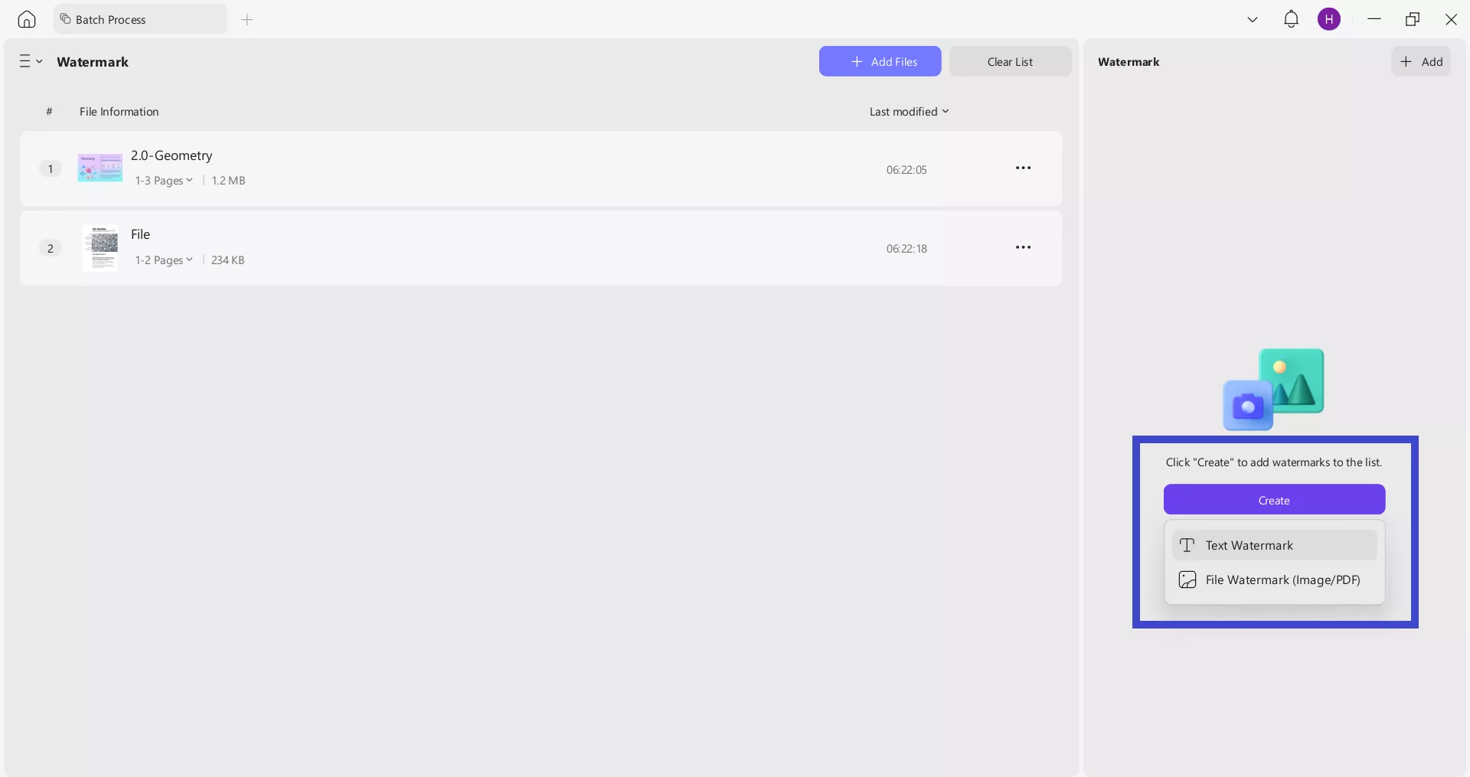Viewport: 1470px width, 777px height.
Task: Go to the Home screen icon
Action: tap(27, 19)
